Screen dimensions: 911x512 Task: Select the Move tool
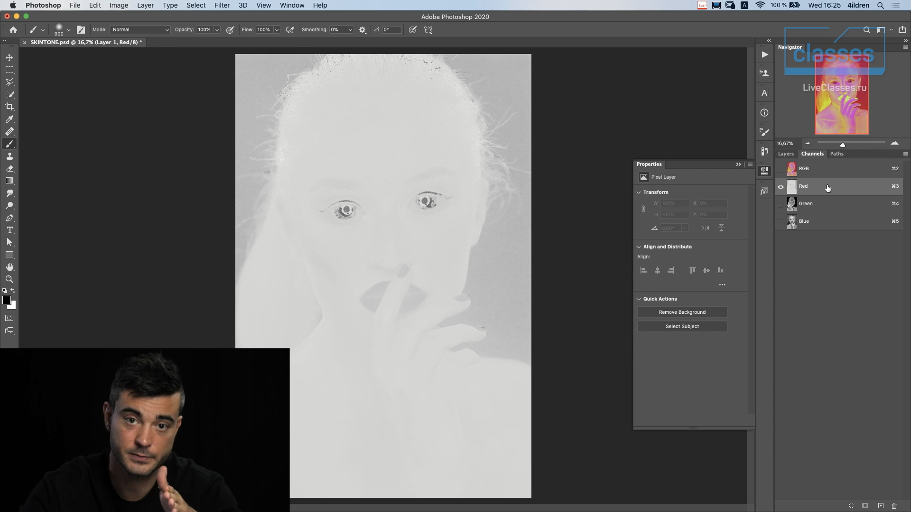(x=9, y=57)
